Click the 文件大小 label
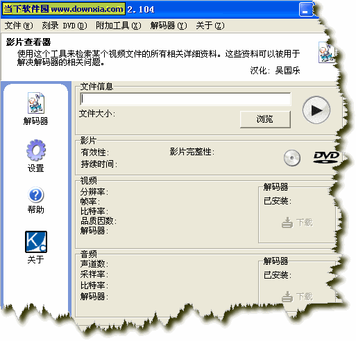356x341 pixels. tap(97, 114)
